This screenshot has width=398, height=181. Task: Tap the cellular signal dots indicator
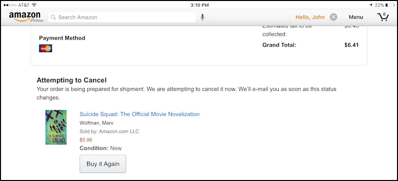click(x=10, y=5)
